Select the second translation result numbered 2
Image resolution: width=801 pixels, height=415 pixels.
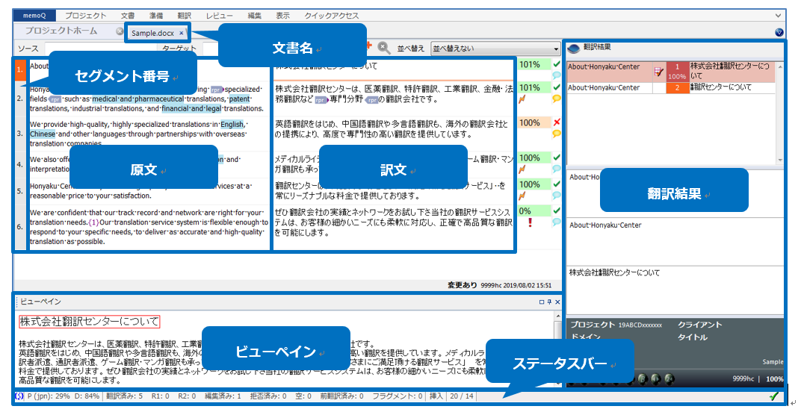pyautogui.click(x=678, y=88)
